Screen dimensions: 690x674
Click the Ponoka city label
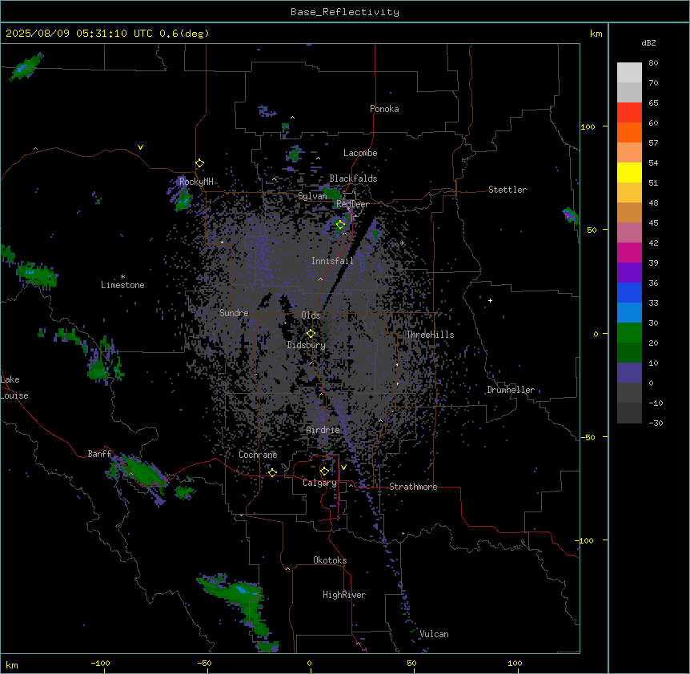[384, 109]
